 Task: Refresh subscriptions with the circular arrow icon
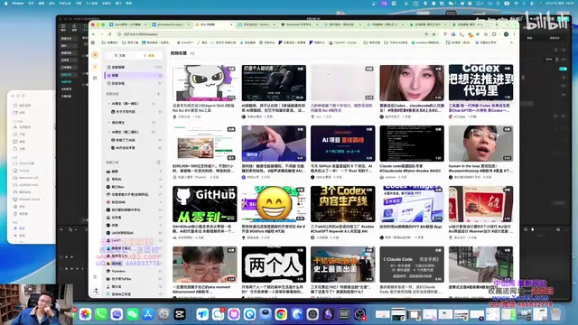(x=159, y=162)
